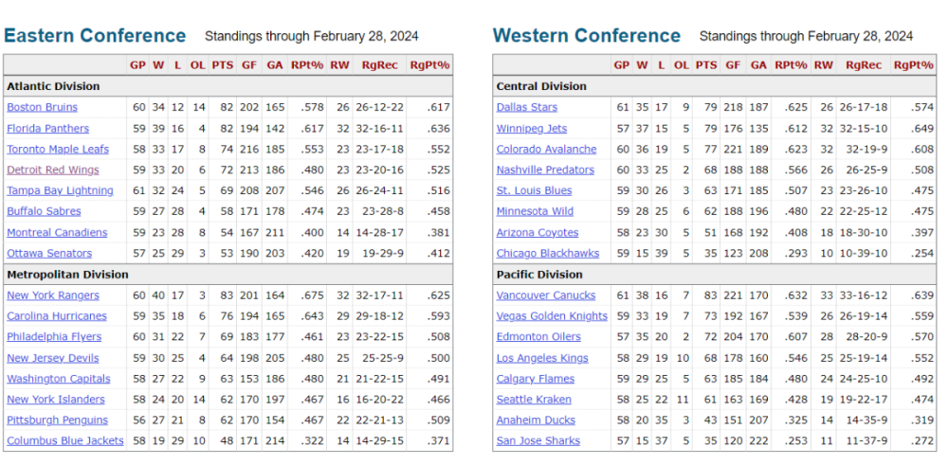The height and width of the screenshot is (465, 948).
Task: Open the Vegas Golden Knights link
Action: pos(552,316)
